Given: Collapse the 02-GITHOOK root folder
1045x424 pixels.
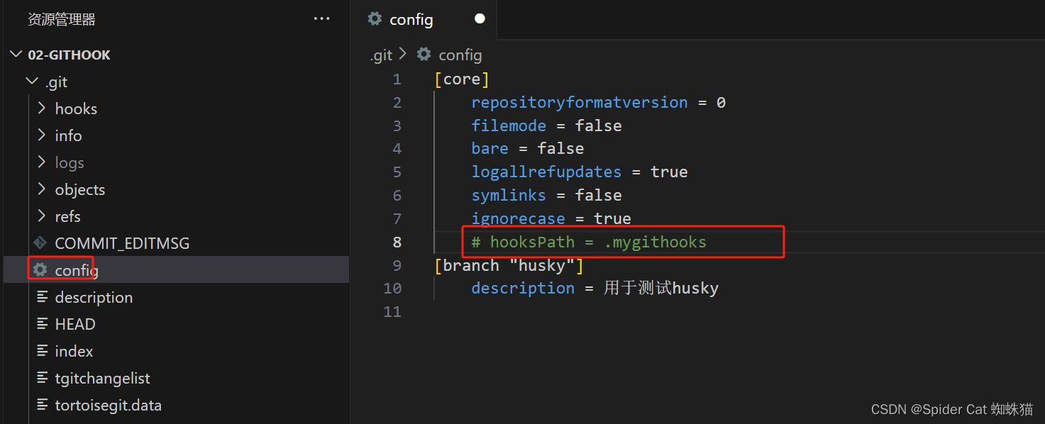Looking at the screenshot, I should pyautogui.click(x=16, y=55).
